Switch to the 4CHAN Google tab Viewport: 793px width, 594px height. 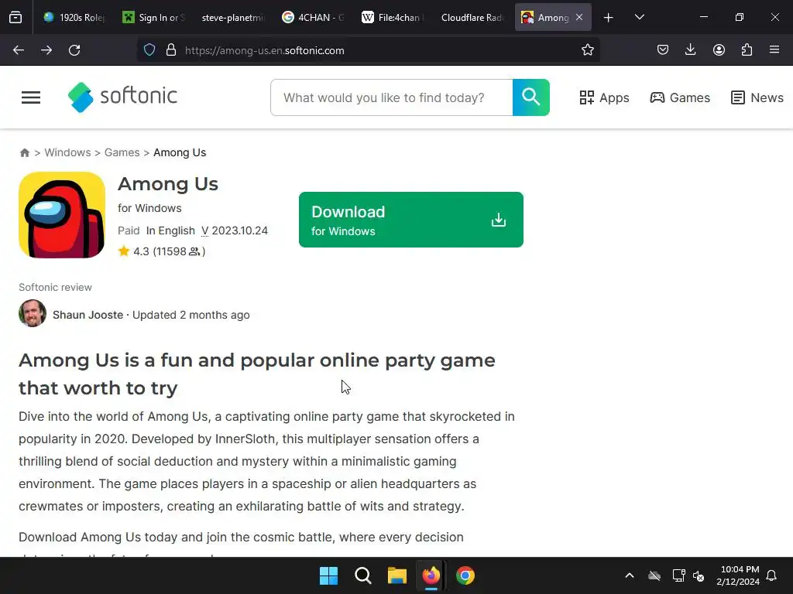point(313,17)
